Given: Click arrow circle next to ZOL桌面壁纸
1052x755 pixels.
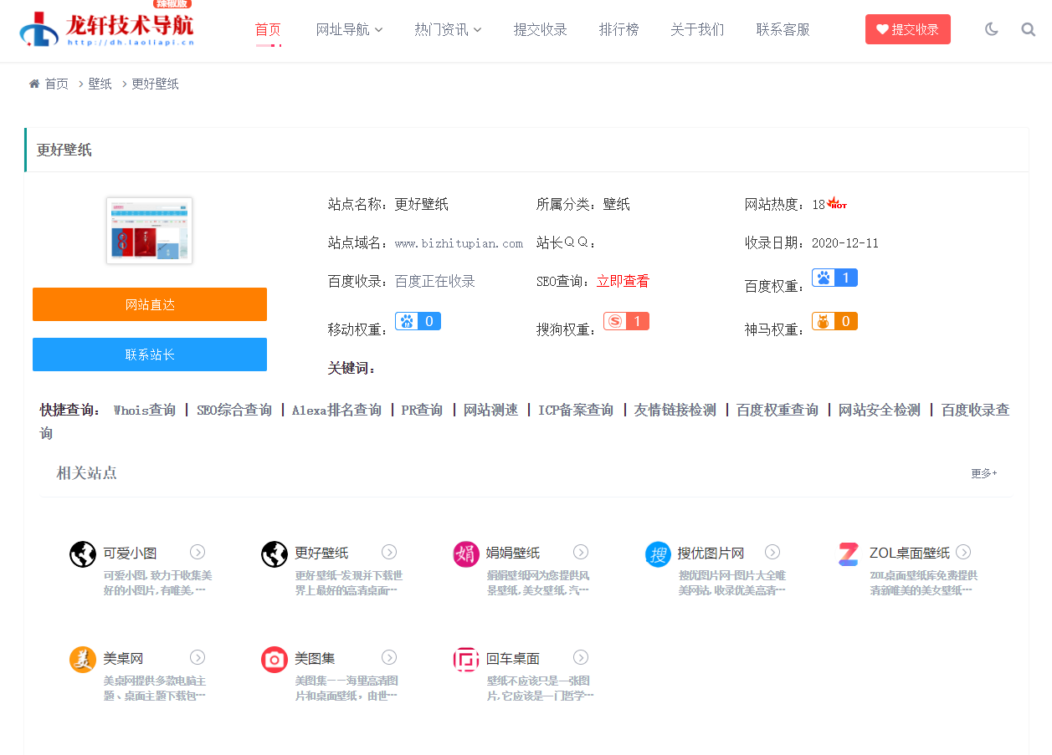Looking at the screenshot, I should (963, 552).
